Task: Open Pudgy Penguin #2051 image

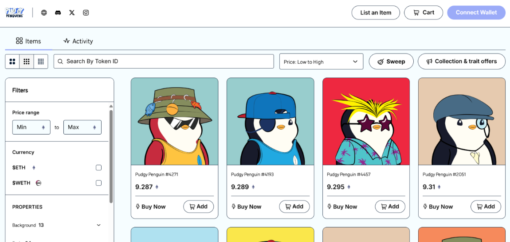Action: coord(462,121)
